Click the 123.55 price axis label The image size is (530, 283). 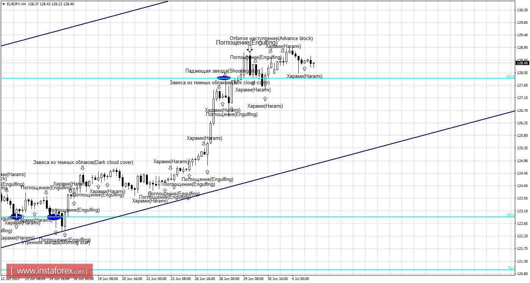(522, 198)
